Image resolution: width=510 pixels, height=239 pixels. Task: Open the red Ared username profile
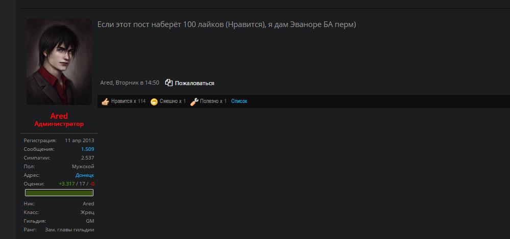coord(59,116)
